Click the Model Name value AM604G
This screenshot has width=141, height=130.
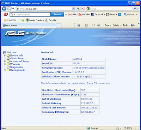click(78, 59)
